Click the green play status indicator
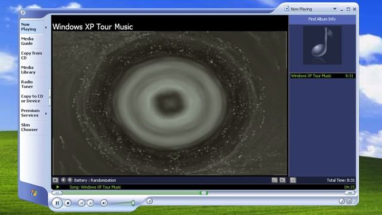This screenshot has width=382, height=215. point(57,187)
